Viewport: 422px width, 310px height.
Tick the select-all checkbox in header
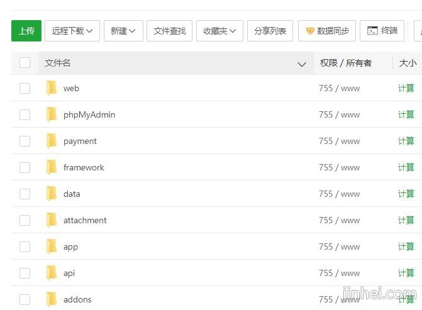(x=25, y=63)
